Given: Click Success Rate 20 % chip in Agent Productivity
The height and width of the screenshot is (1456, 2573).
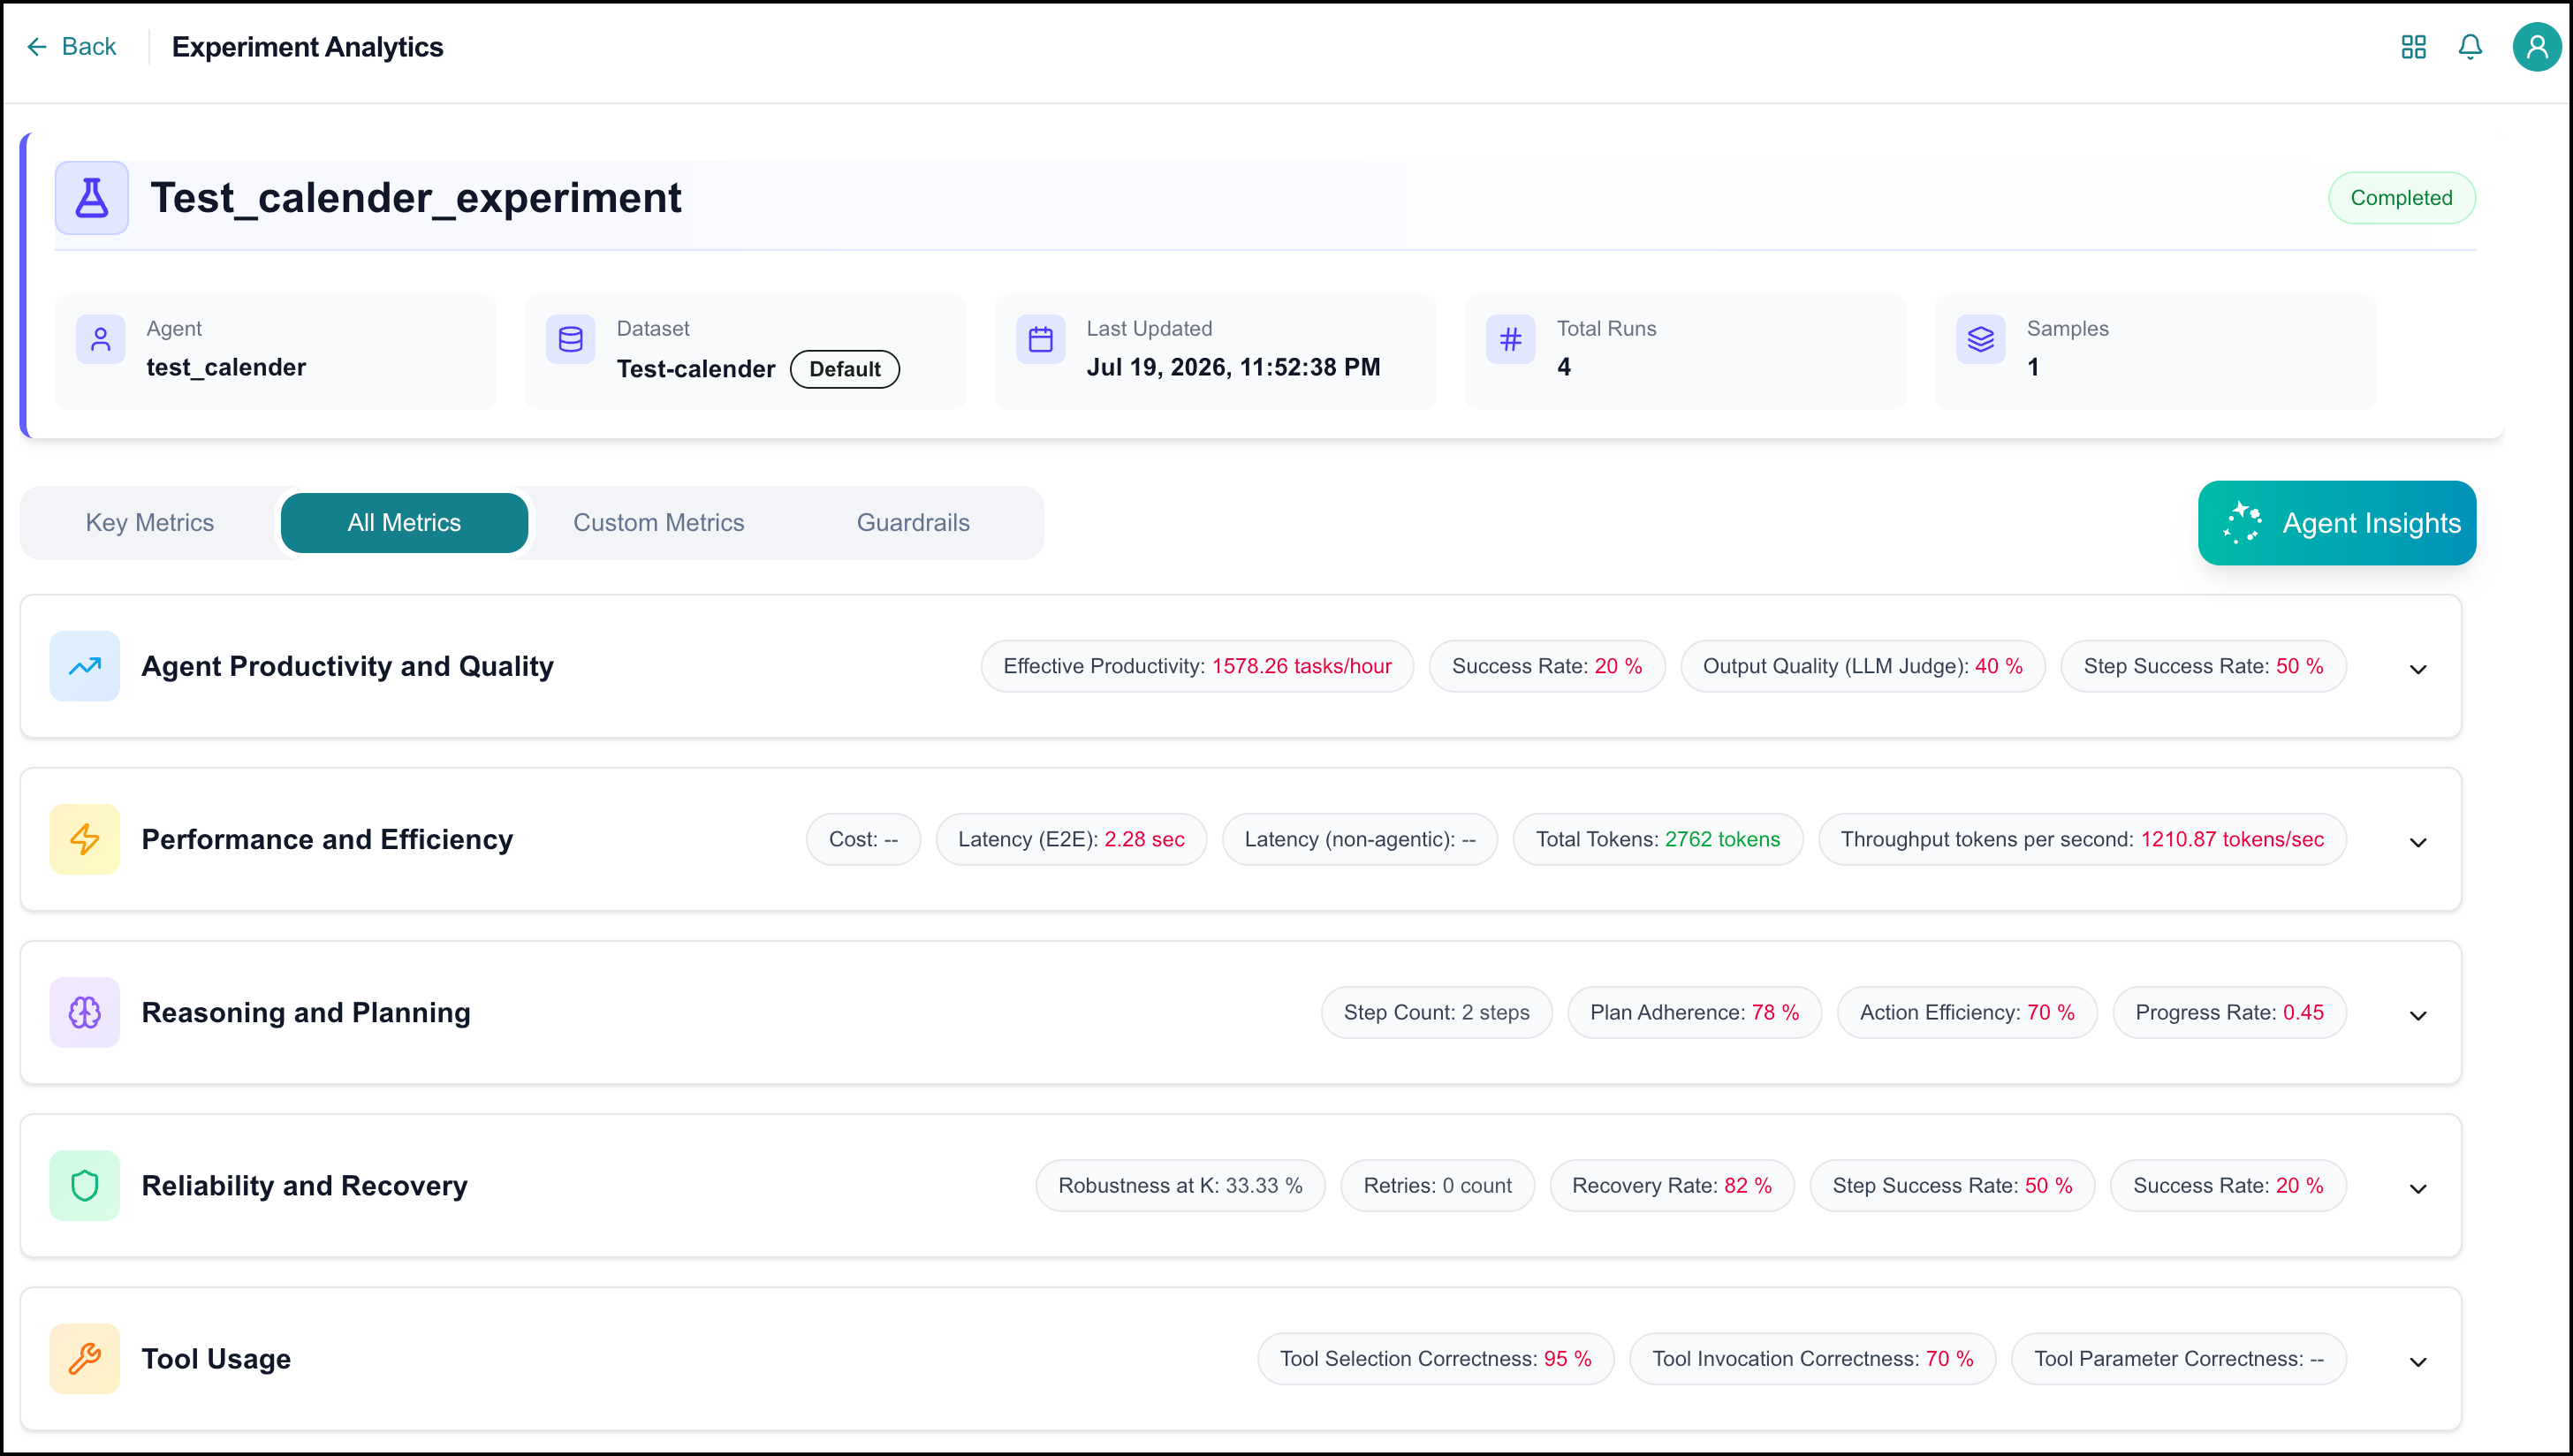Looking at the screenshot, I should tap(1547, 666).
